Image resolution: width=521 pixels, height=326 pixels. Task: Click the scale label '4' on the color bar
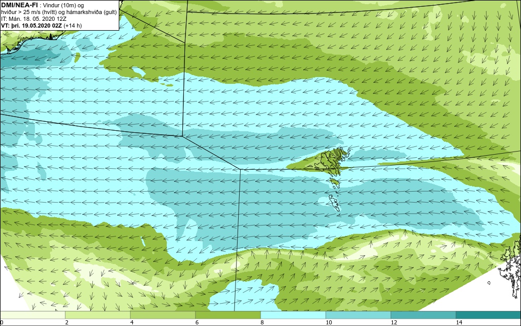click(132, 322)
